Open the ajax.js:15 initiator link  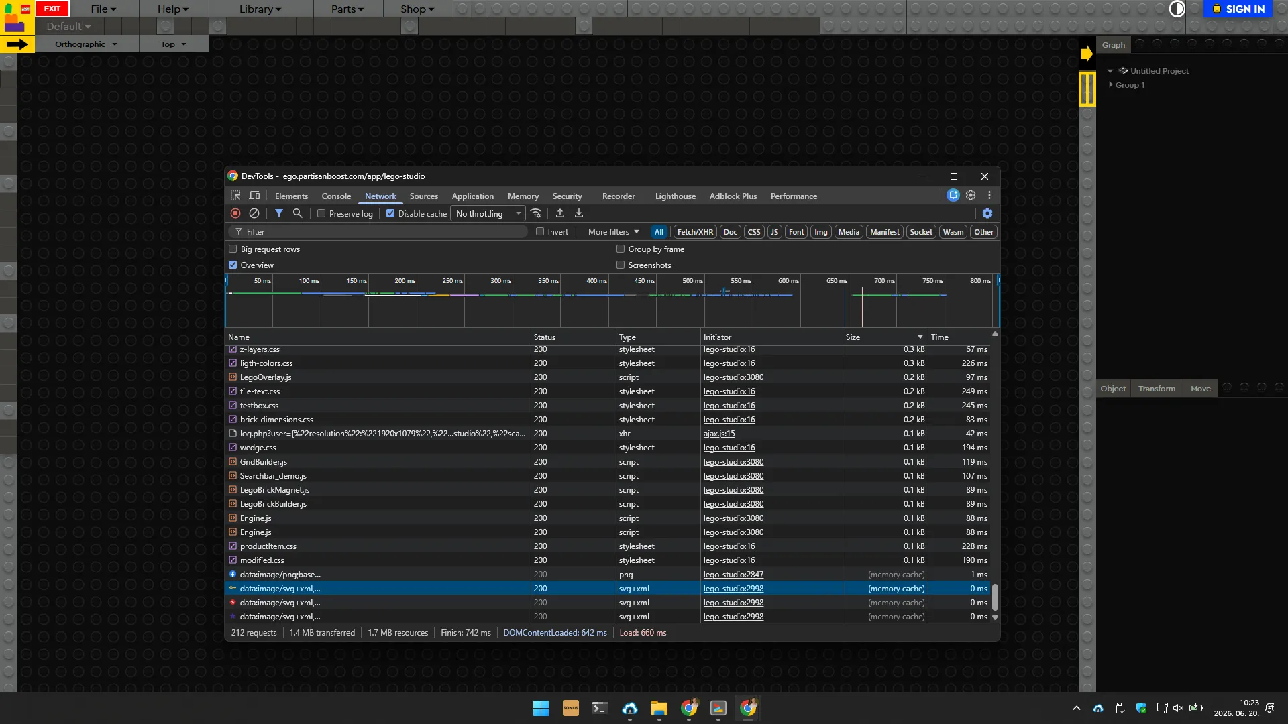[x=719, y=434]
